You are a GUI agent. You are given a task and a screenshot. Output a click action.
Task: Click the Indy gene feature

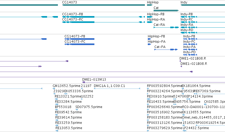click(x=203, y=5)
